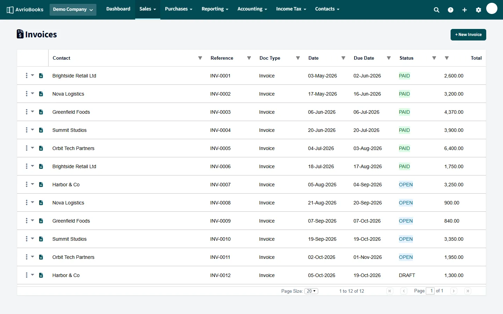This screenshot has width=503, height=314.
Task: Click the Doc Type column filter icon
Action: coord(298,58)
